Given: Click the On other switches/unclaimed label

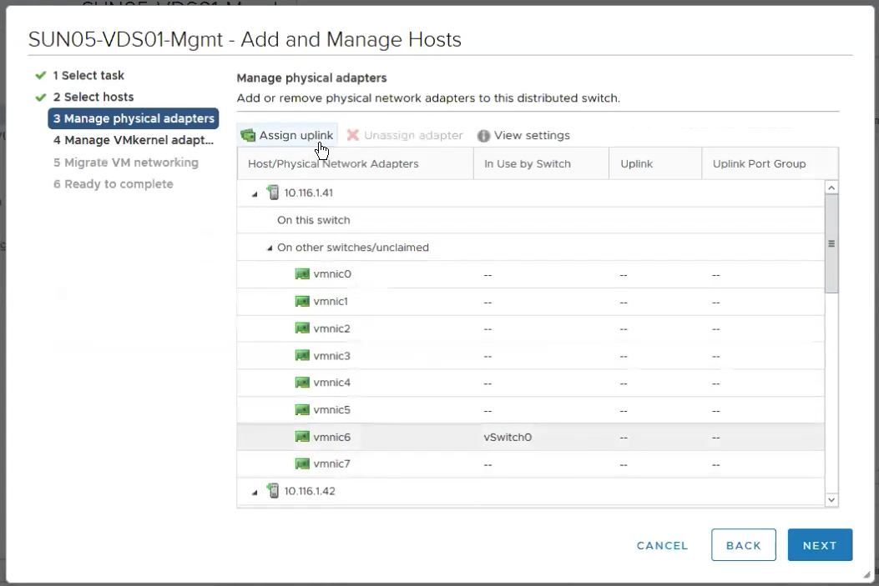Looking at the screenshot, I should [x=353, y=248].
